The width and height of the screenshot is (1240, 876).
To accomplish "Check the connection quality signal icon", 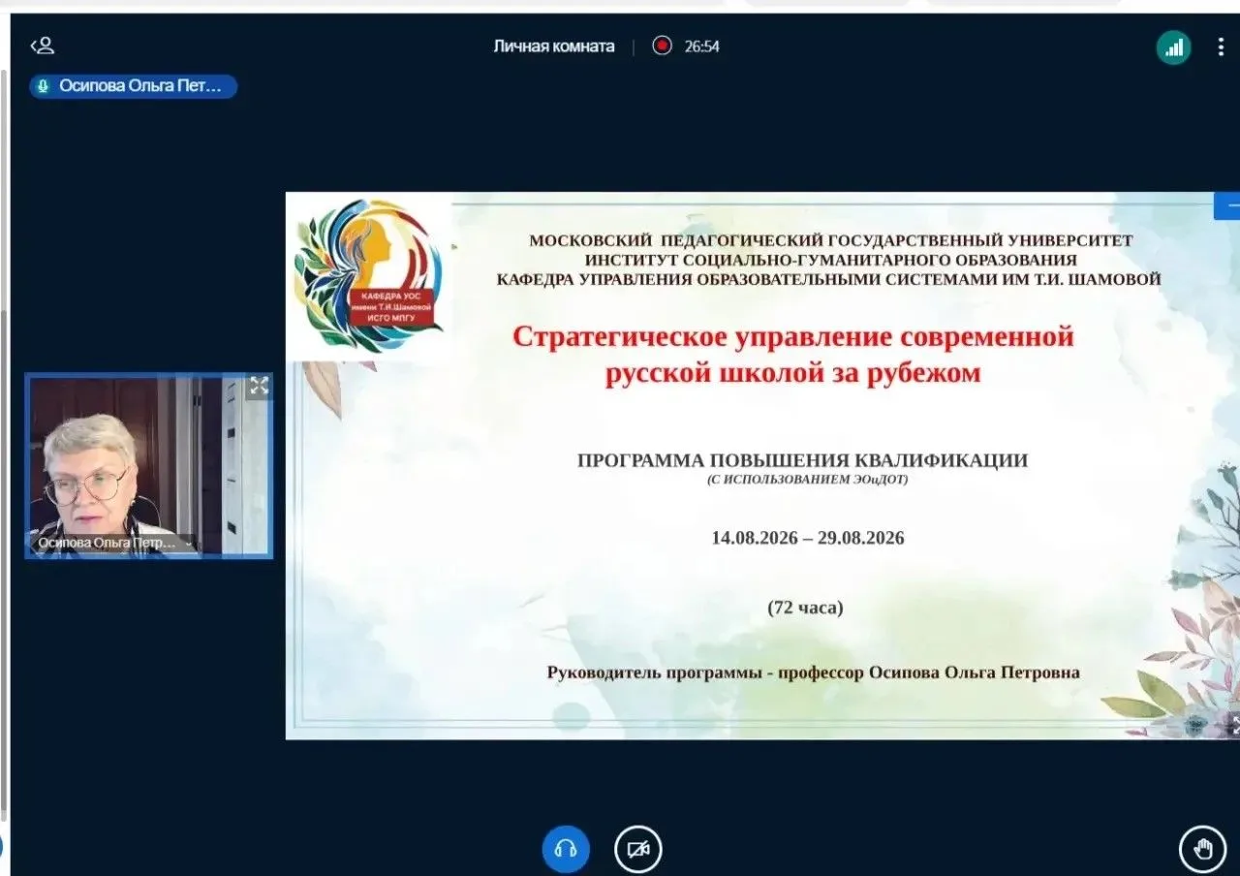I will tap(1173, 47).
